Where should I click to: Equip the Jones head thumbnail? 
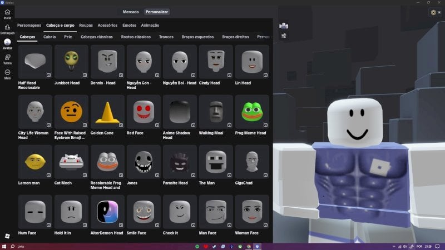144,162
